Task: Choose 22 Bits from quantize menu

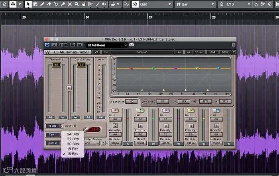Action: pyautogui.click(x=73, y=139)
